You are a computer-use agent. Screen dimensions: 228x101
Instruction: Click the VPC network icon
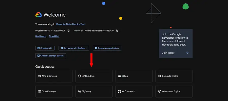[120, 91]
